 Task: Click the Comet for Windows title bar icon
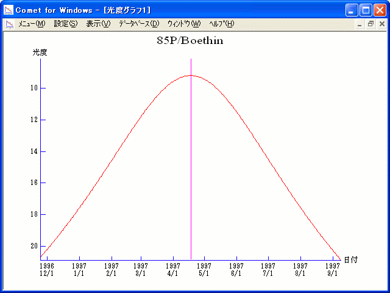9,10
